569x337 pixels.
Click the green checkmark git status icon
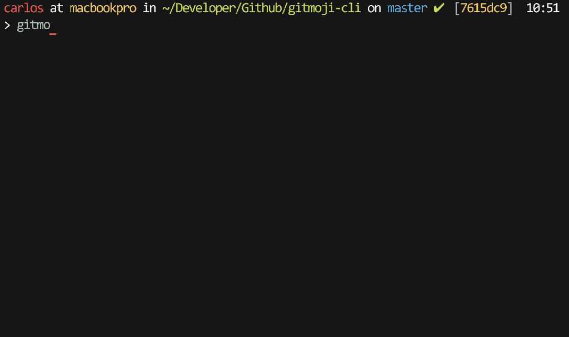439,8
